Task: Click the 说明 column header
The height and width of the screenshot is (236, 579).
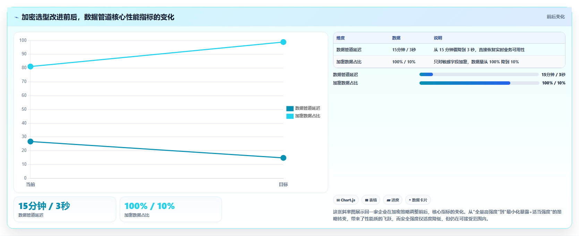Action: 438,38
